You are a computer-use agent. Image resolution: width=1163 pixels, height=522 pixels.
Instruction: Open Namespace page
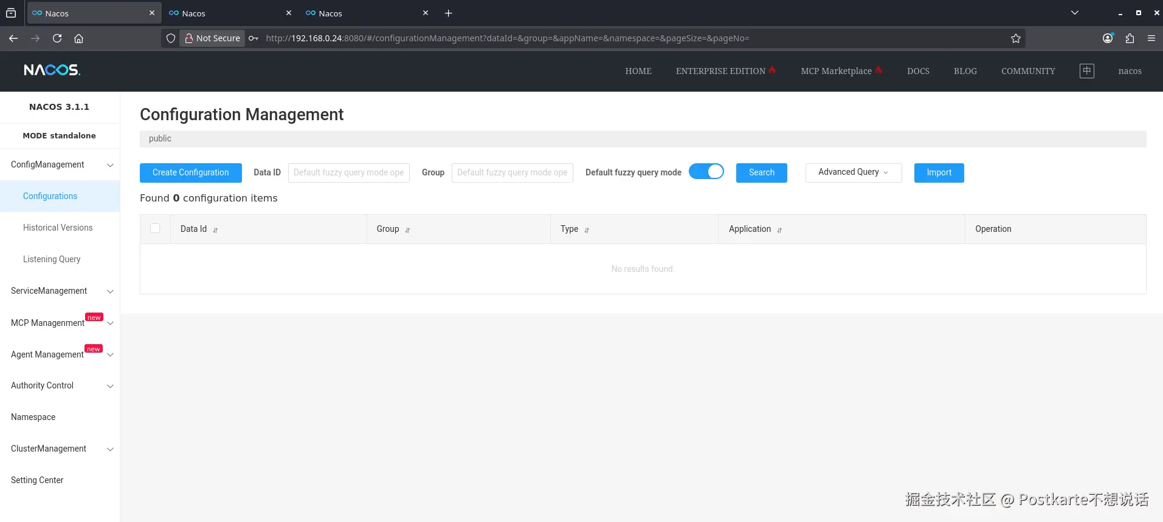(x=60, y=417)
